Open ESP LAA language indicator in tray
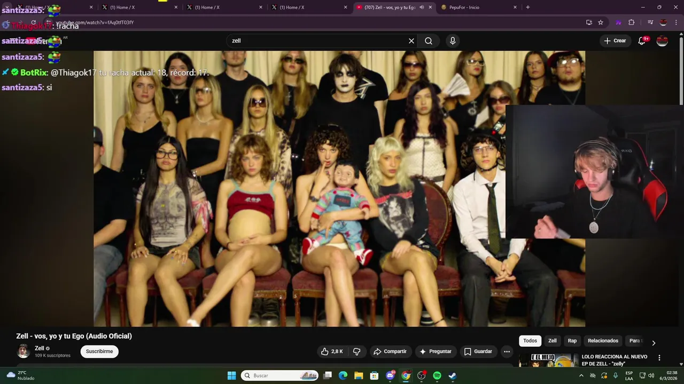Image resolution: width=684 pixels, height=384 pixels. pyautogui.click(x=629, y=375)
